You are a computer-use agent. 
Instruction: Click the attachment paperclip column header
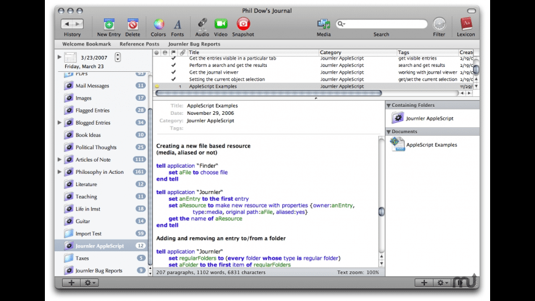tap(182, 52)
